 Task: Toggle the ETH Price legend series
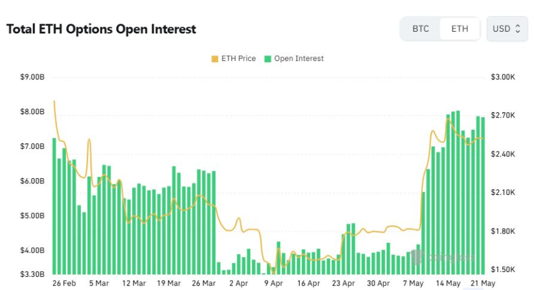tap(233, 58)
